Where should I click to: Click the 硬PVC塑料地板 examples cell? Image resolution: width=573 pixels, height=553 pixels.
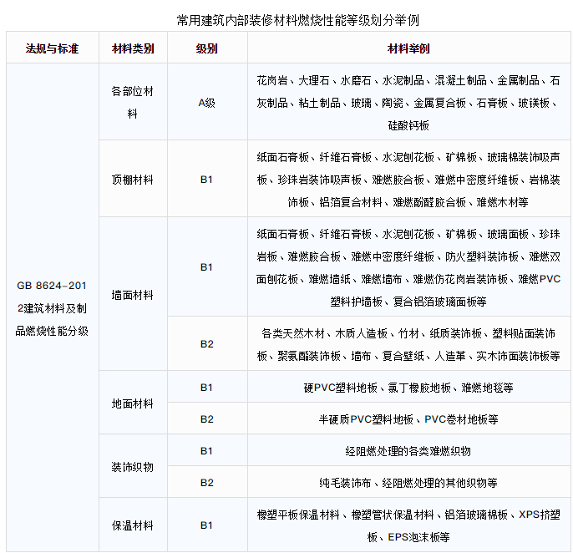point(408,388)
